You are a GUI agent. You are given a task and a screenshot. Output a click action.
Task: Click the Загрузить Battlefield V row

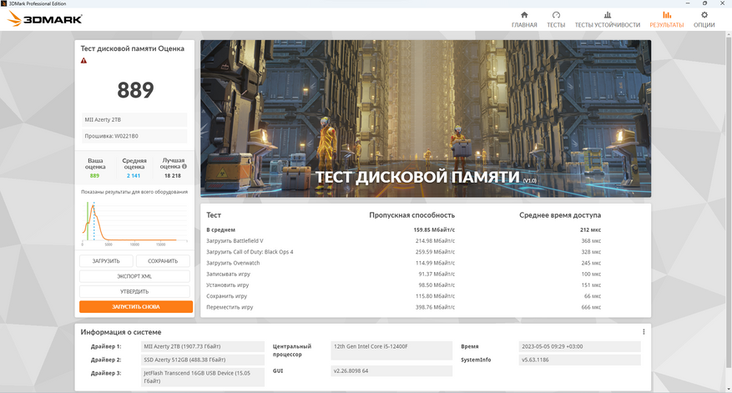coord(403,241)
